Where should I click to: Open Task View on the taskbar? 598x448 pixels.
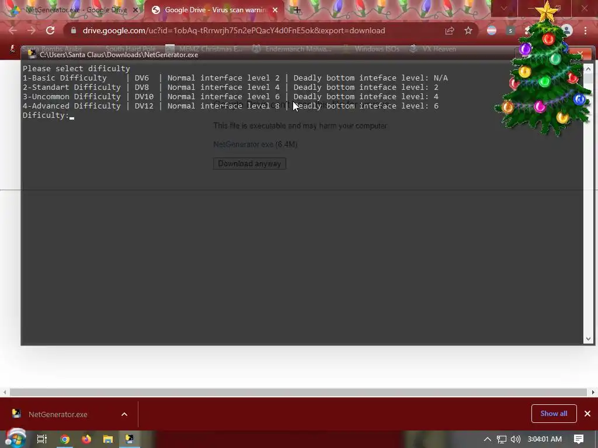click(x=41, y=439)
